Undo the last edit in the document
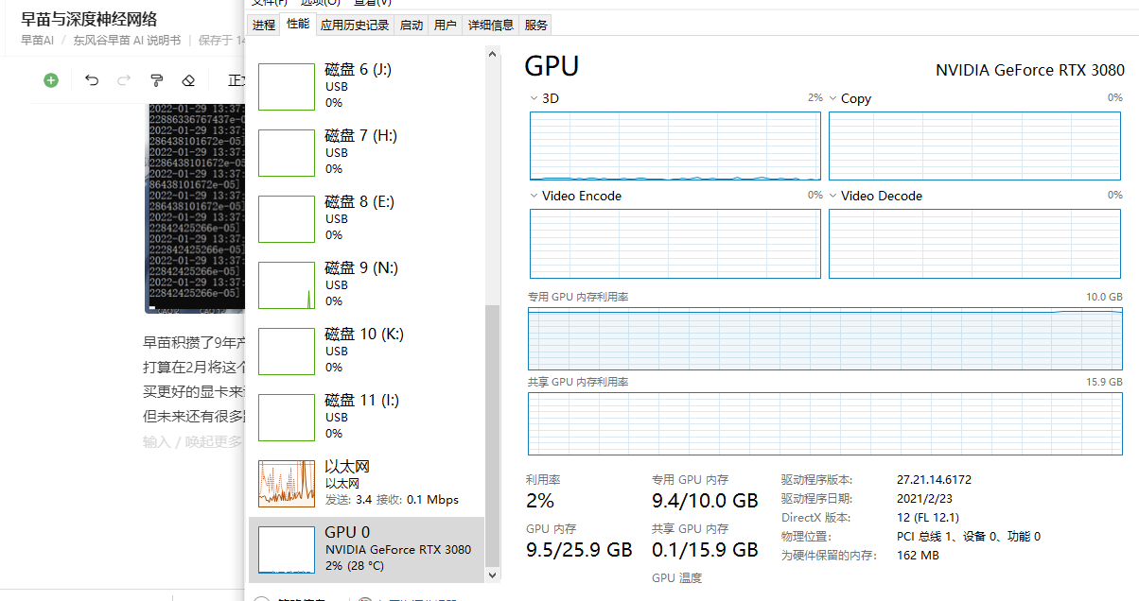The image size is (1139, 601). (92, 80)
